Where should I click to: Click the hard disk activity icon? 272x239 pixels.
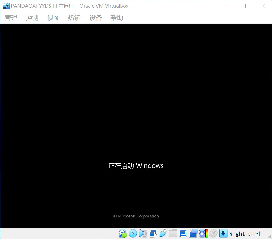(x=123, y=233)
